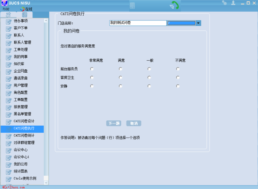Open 会议中心1 menu item

pos(22,157)
